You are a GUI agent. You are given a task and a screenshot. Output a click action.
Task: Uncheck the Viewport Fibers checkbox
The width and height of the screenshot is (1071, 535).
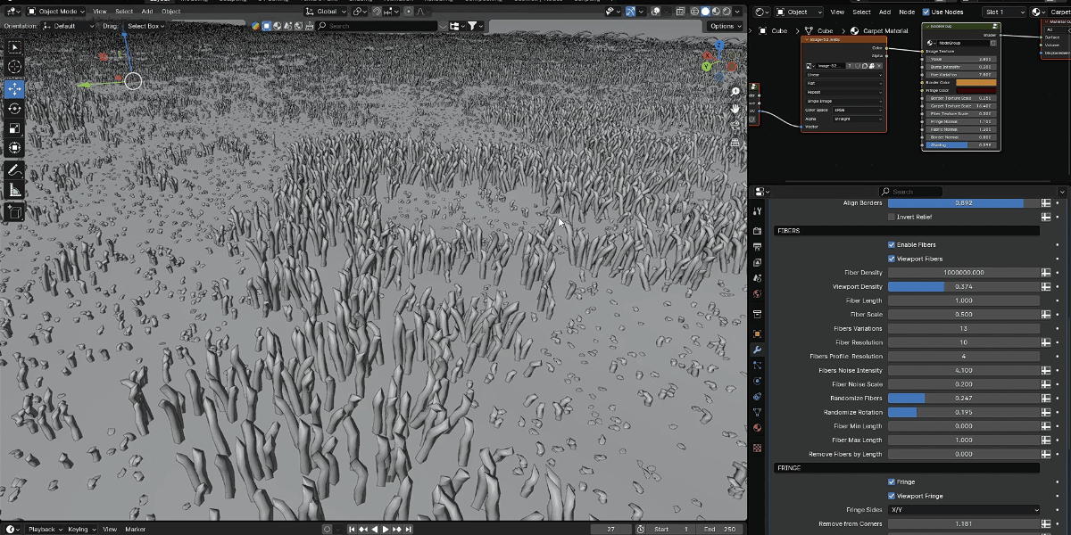pyautogui.click(x=892, y=259)
